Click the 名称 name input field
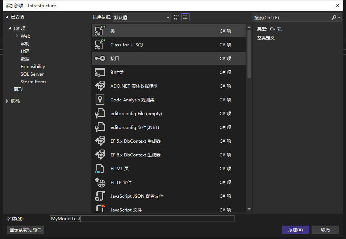The width and height of the screenshot is (346, 239). (x=142, y=219)
